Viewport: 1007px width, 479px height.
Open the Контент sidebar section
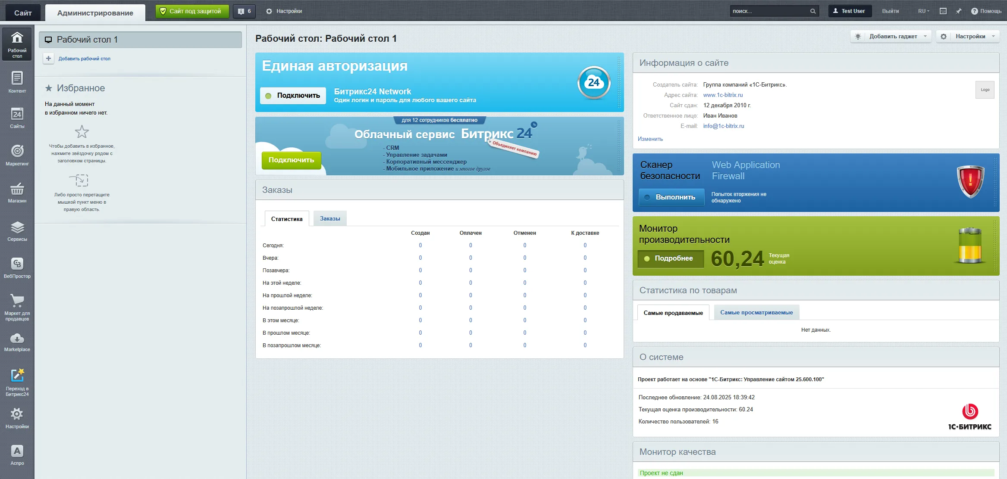pyautogui.click(x=17, y=82)
